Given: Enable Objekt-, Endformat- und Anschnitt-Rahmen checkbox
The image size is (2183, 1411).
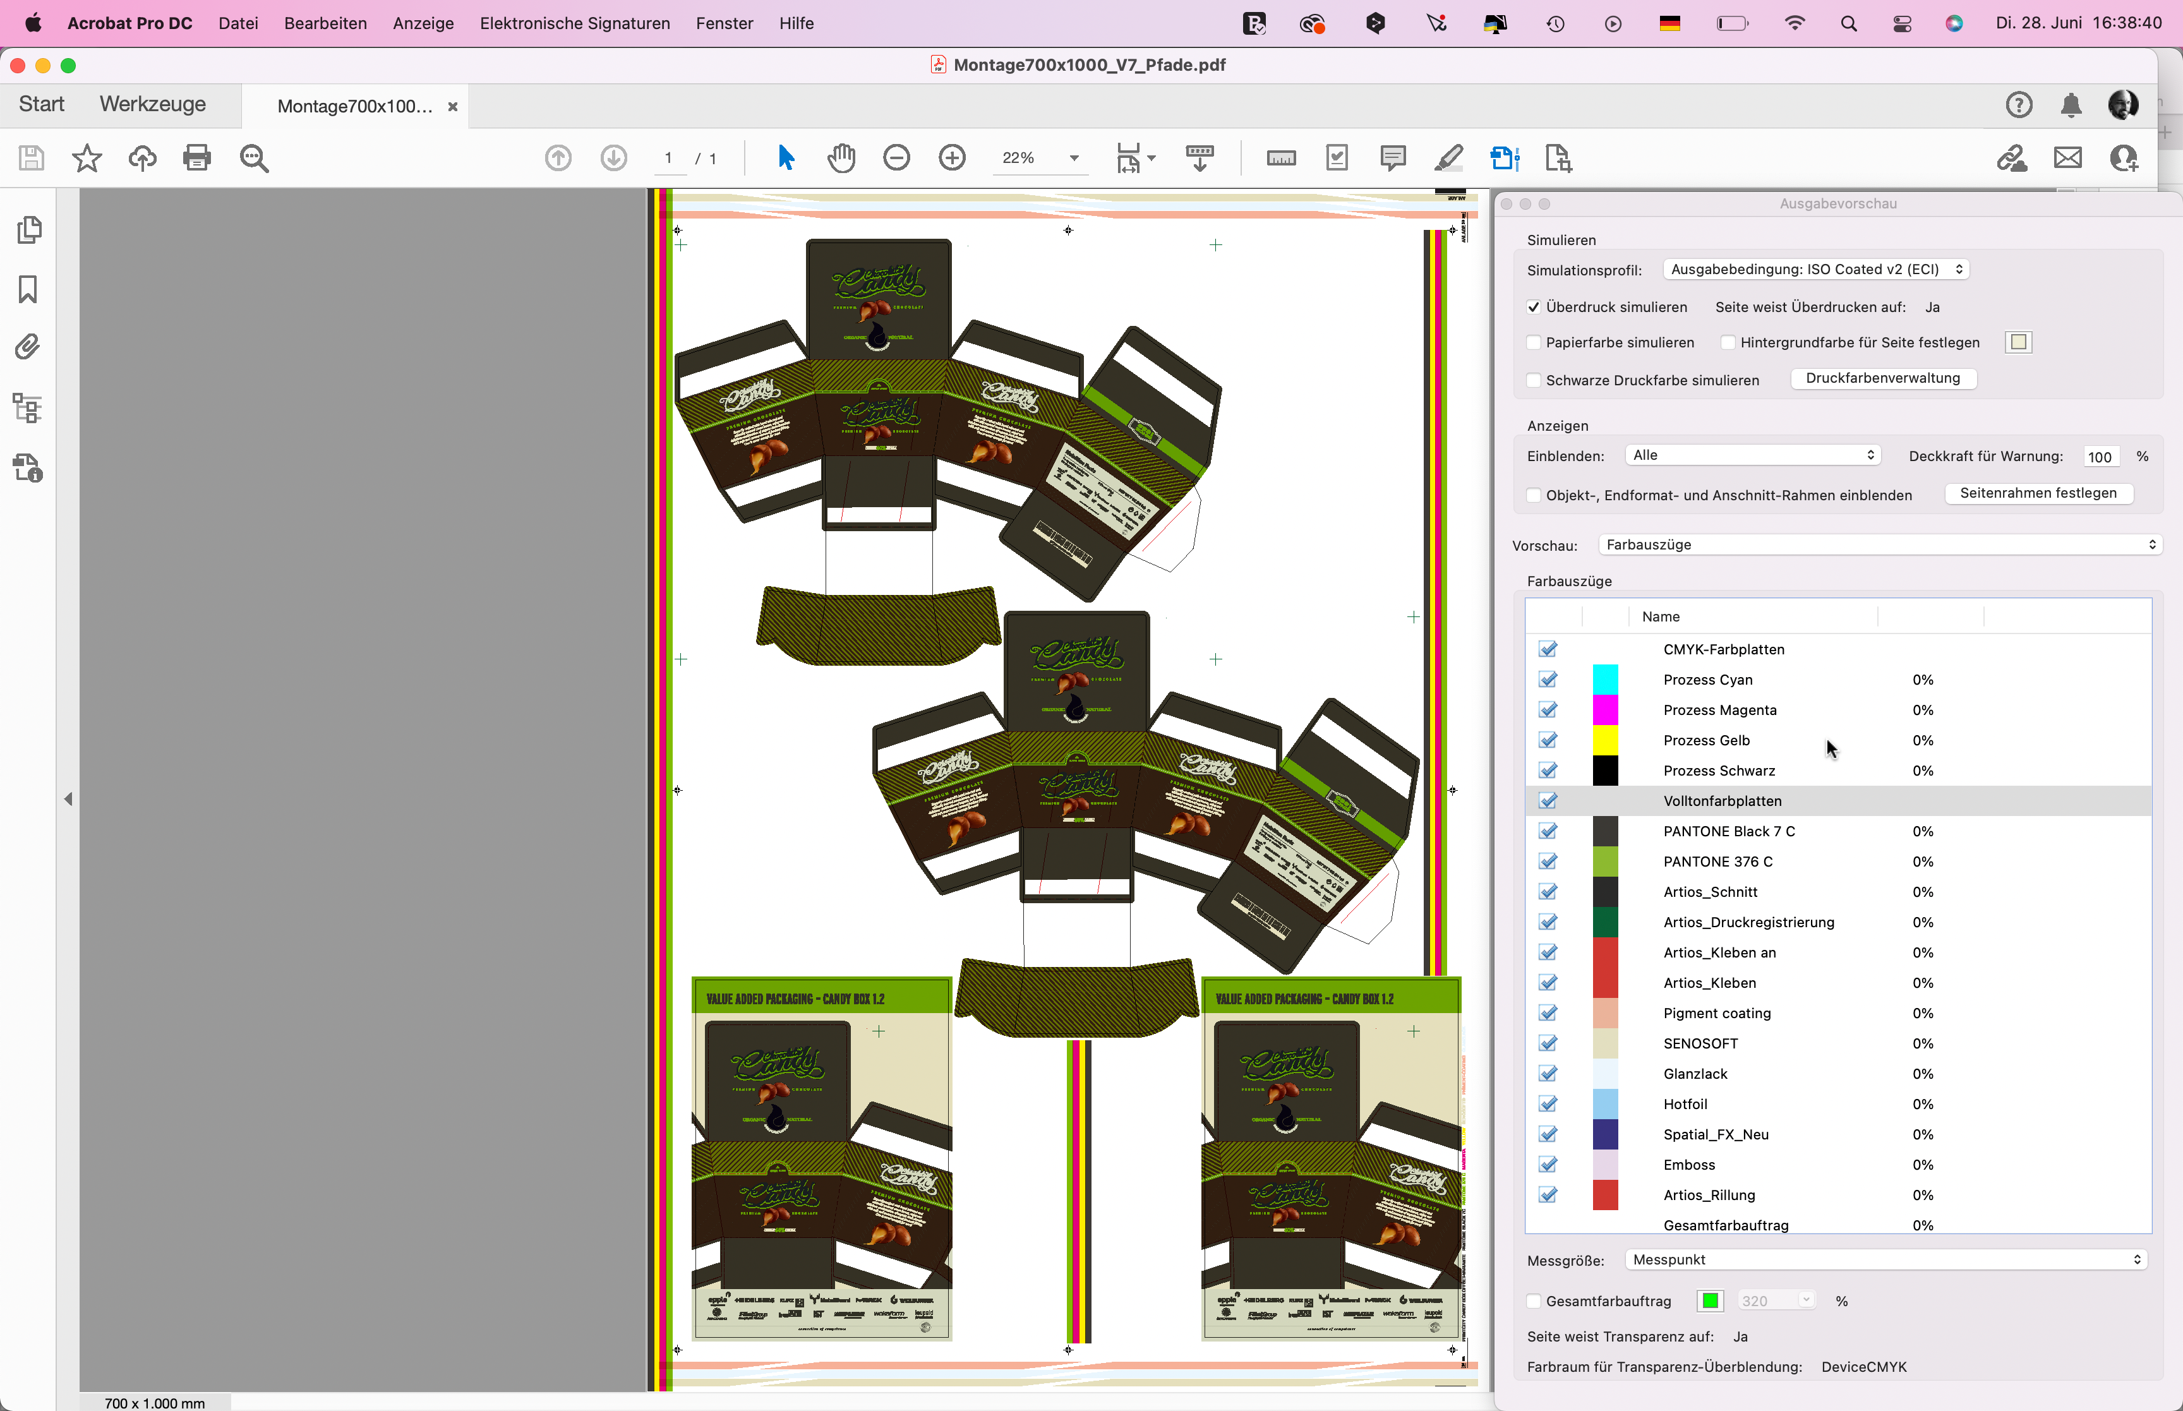Looking at the screenshot, I should click(1534, 496).
